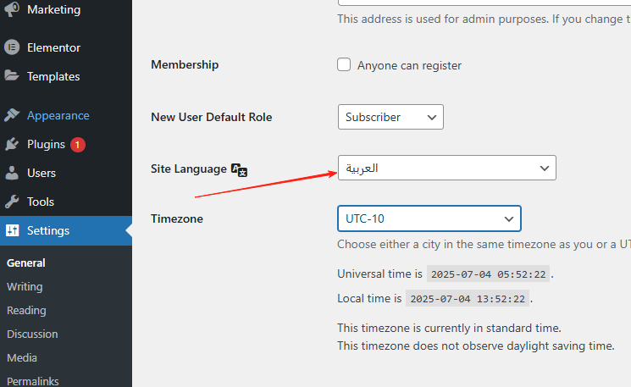Enable the Anyone can register checkbox
Screen dimensions: 631x387
[x=344, y=65]
